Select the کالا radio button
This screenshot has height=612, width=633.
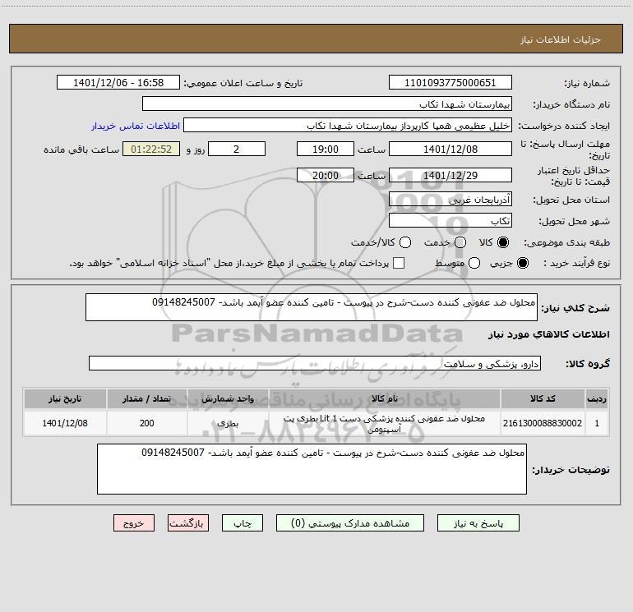click(503, 242)
